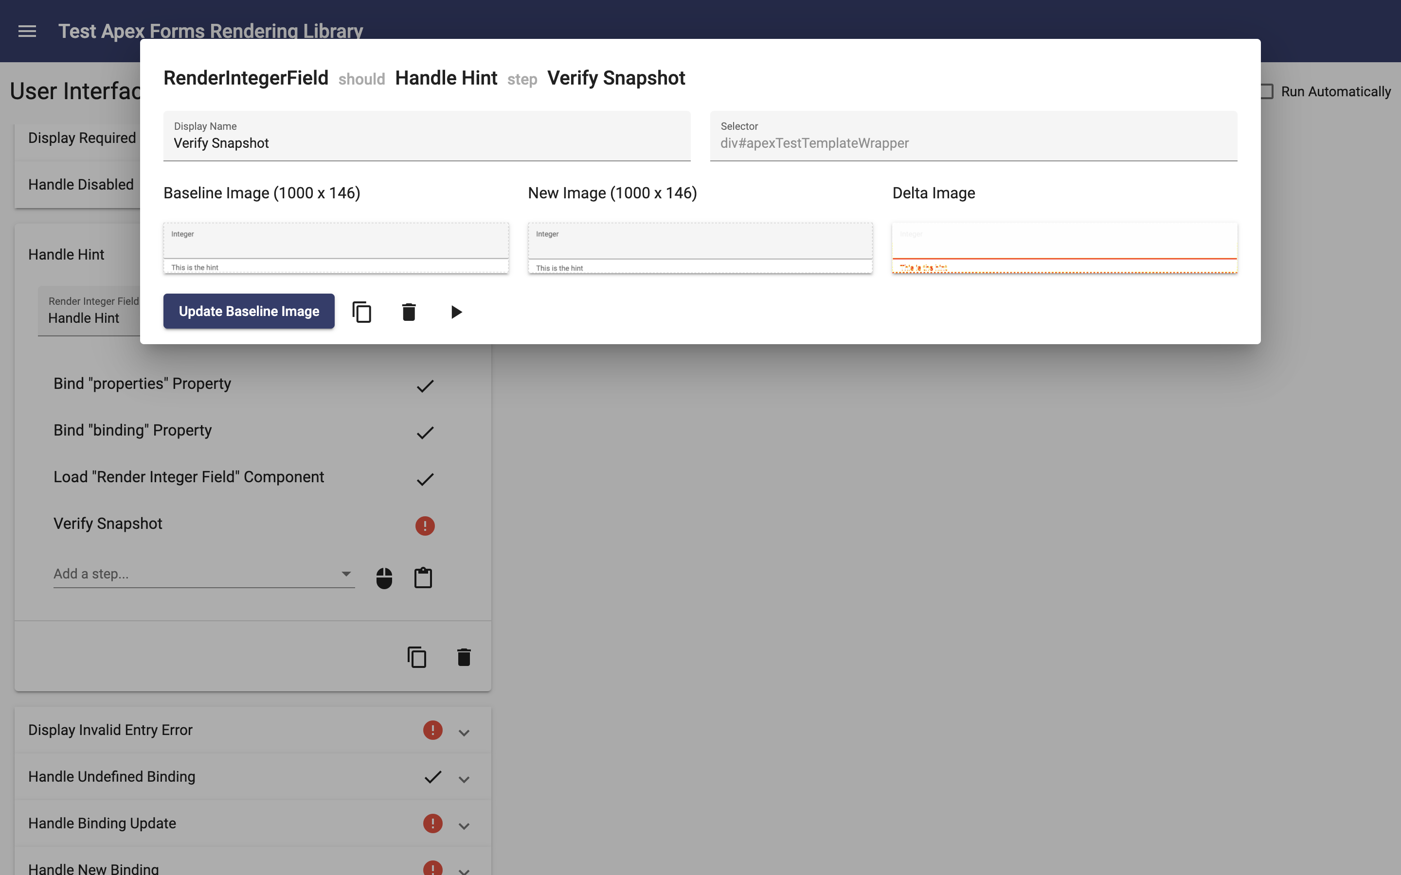Click the Display Name input field

tap(426, 142)
